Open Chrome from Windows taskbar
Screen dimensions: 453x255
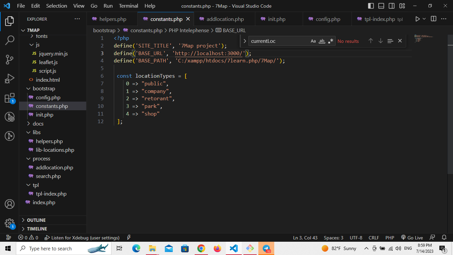point(201,248)
